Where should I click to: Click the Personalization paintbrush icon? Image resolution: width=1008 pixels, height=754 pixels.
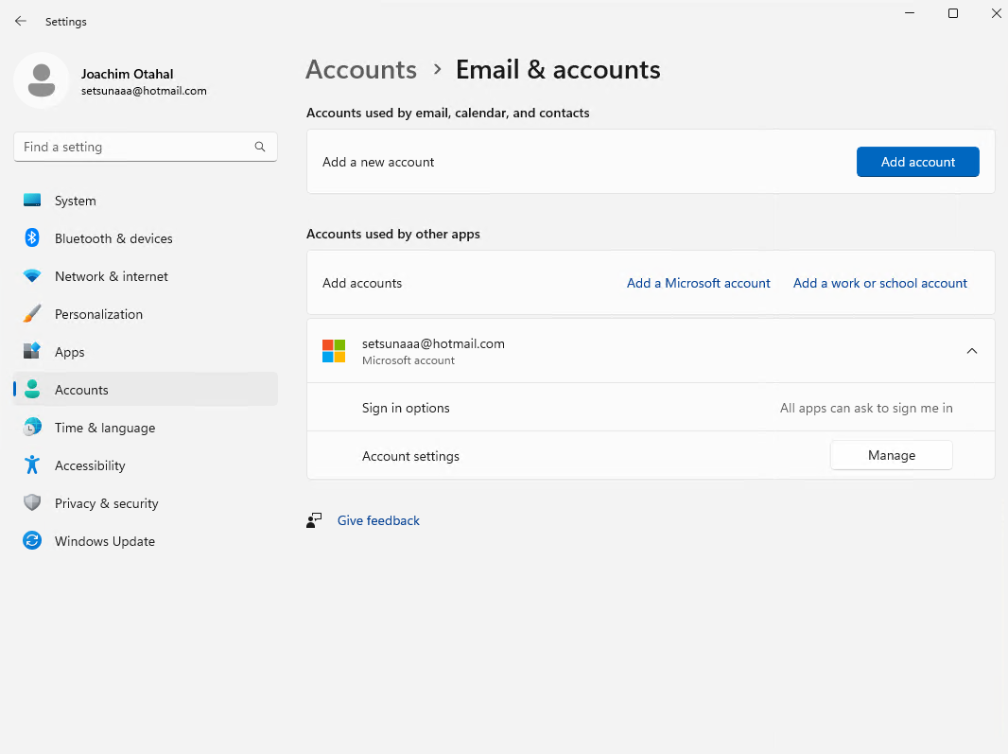coord(32,314)
